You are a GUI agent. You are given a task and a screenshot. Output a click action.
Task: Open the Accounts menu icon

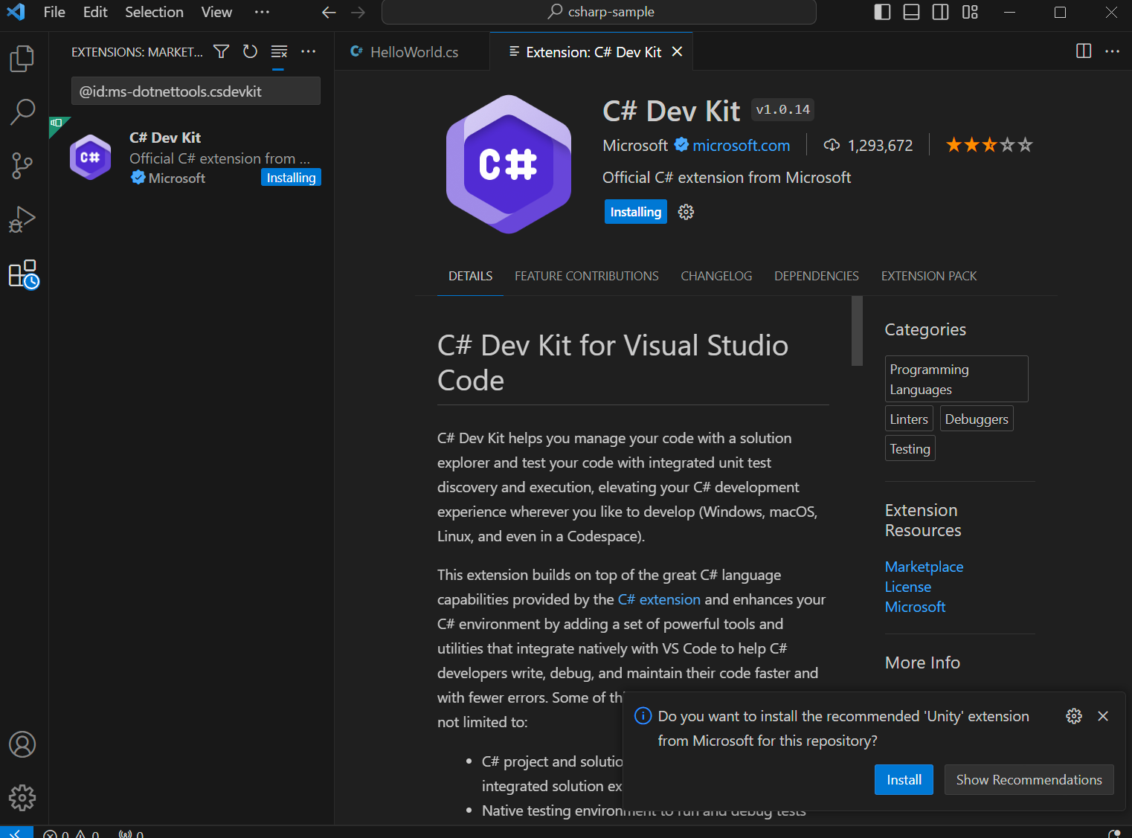pyautogui.click(x=22, y=744)
